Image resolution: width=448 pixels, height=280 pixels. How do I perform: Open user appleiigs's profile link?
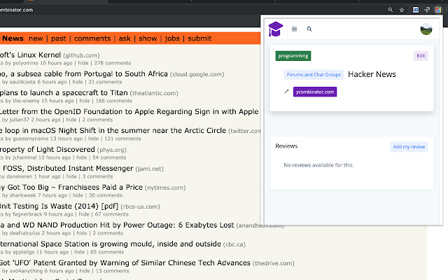tap(23, 252)
